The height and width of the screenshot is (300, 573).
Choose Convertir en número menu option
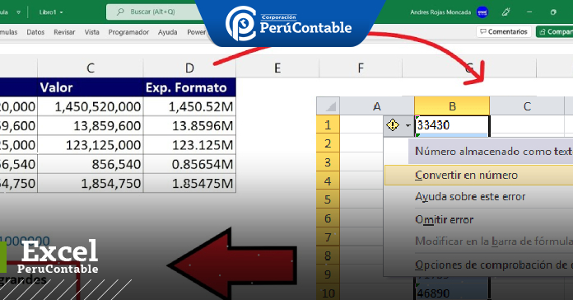point(478,175)
